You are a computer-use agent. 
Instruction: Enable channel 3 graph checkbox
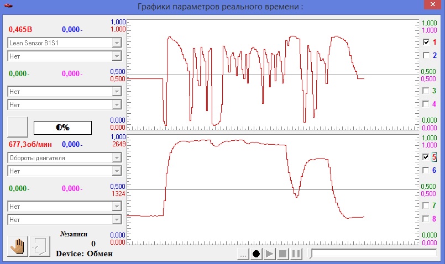click(426, 91)
